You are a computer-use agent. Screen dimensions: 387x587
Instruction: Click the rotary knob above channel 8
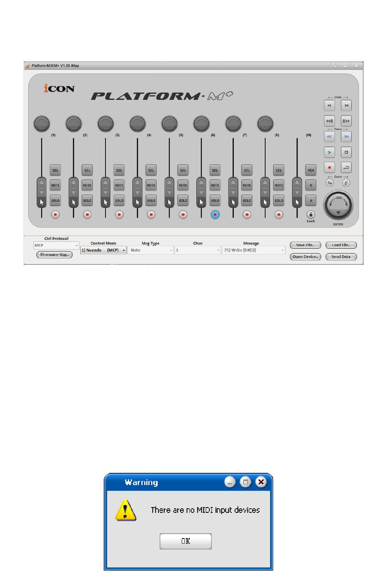click(x=265, y=124)
